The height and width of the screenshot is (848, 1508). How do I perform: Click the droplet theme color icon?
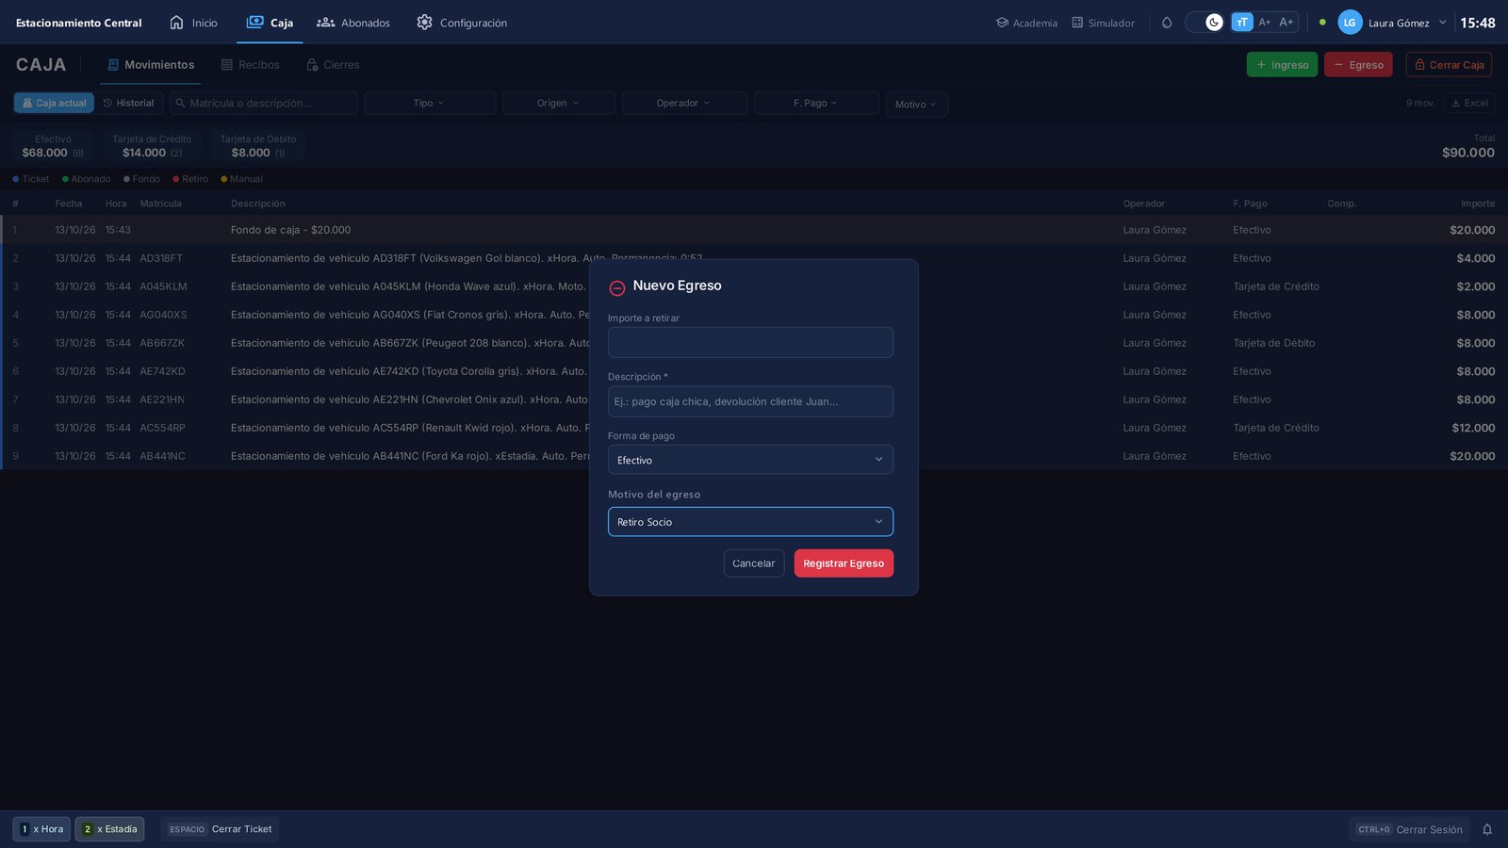coord(1167,23)
